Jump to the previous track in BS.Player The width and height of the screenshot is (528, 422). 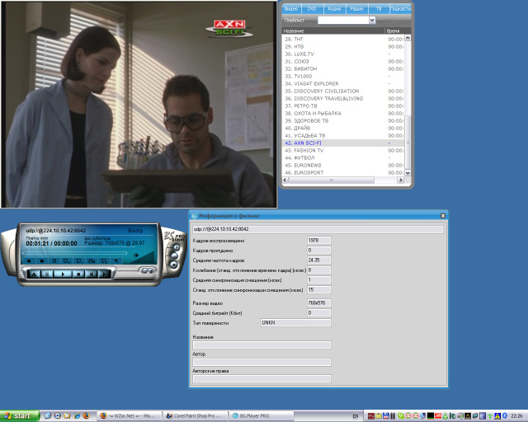point(92,274)
